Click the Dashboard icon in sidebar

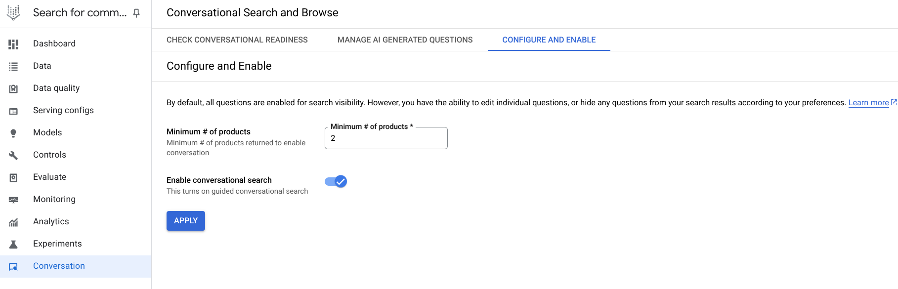[x=13, y=44]
